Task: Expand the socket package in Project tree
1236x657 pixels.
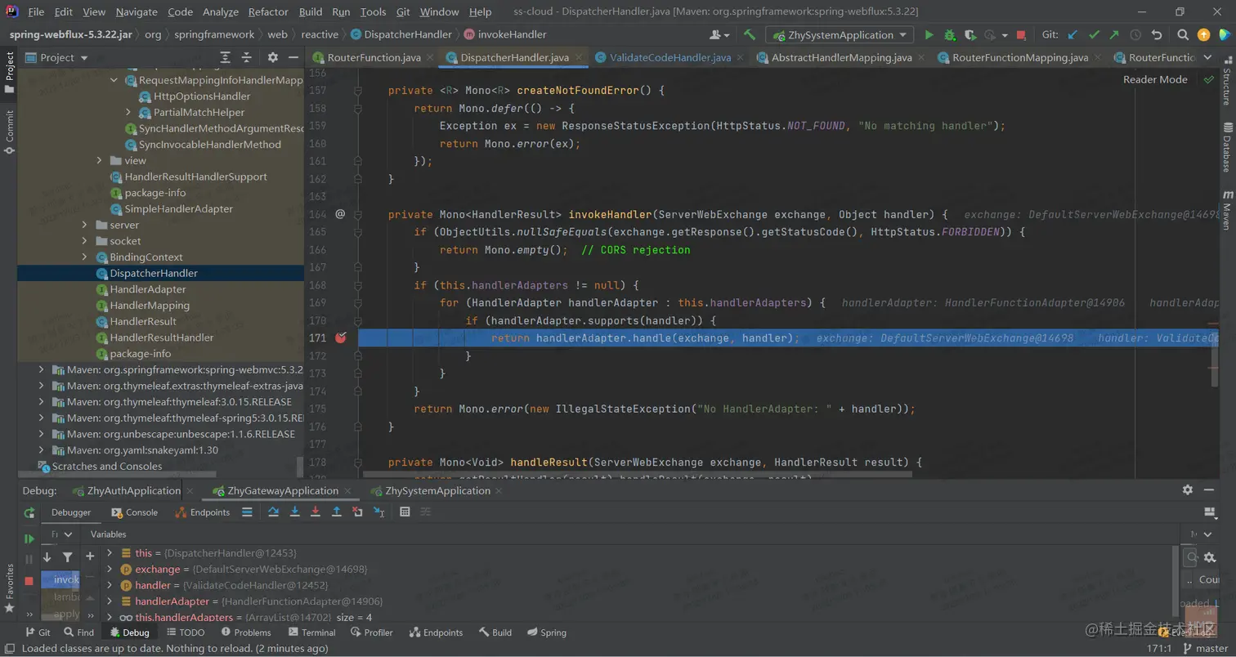Action: (84, 241)
